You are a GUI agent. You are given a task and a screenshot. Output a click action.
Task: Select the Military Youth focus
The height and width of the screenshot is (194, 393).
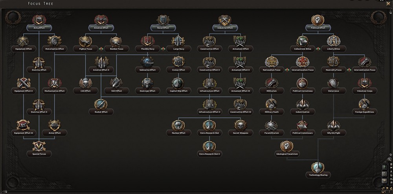tap(272, 104)
